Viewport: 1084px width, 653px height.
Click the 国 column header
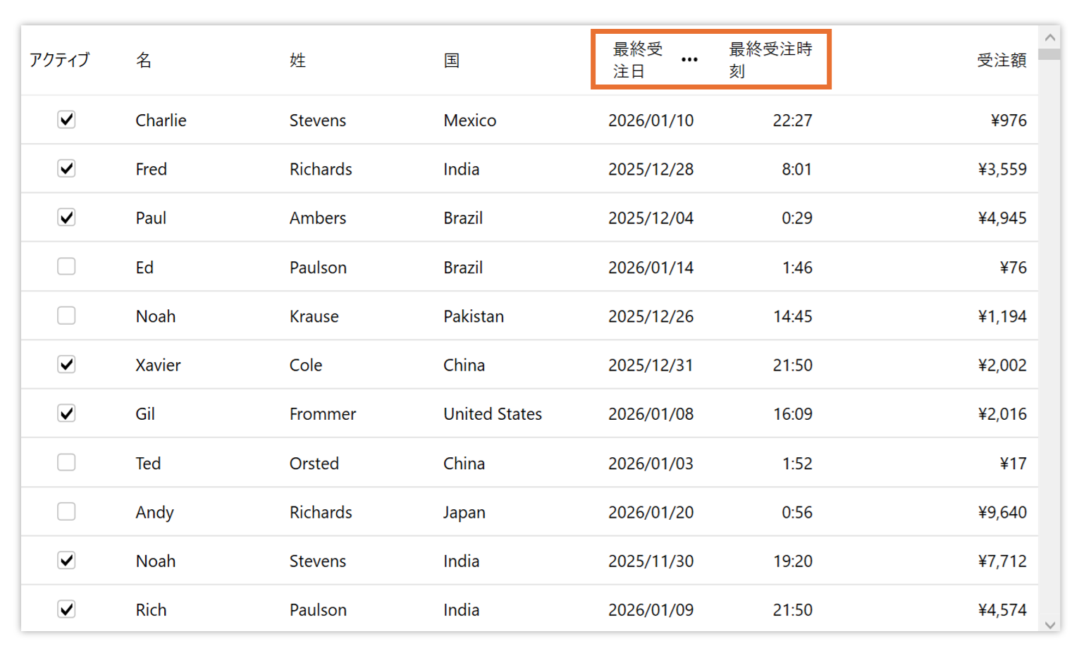[x=452, y=60]
